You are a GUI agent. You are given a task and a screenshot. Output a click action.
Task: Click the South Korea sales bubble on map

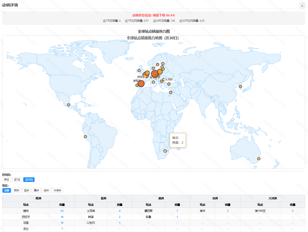[x=240, y=87]
